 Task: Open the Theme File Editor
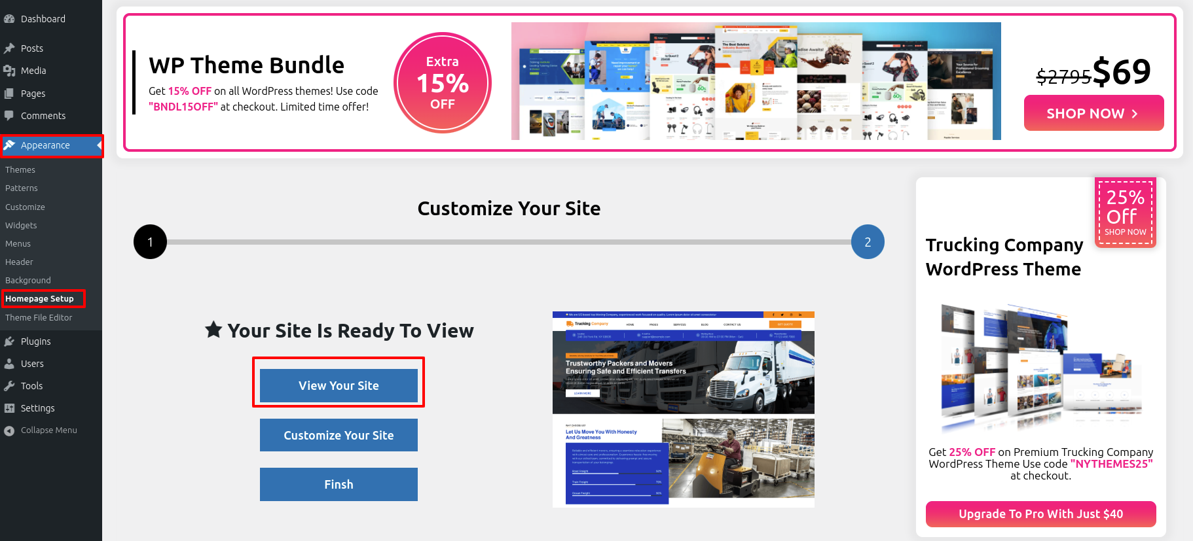click(x=39, y=317)
